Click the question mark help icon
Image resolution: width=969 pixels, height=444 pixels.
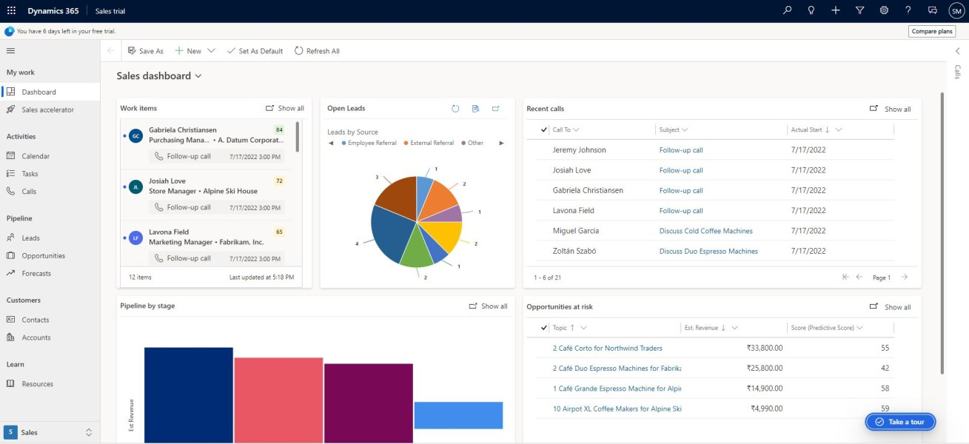click(x=908, y=10)
